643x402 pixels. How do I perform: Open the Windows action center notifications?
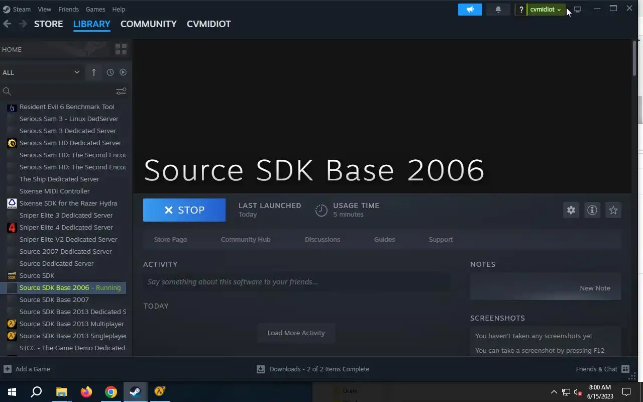coord(626,392)
